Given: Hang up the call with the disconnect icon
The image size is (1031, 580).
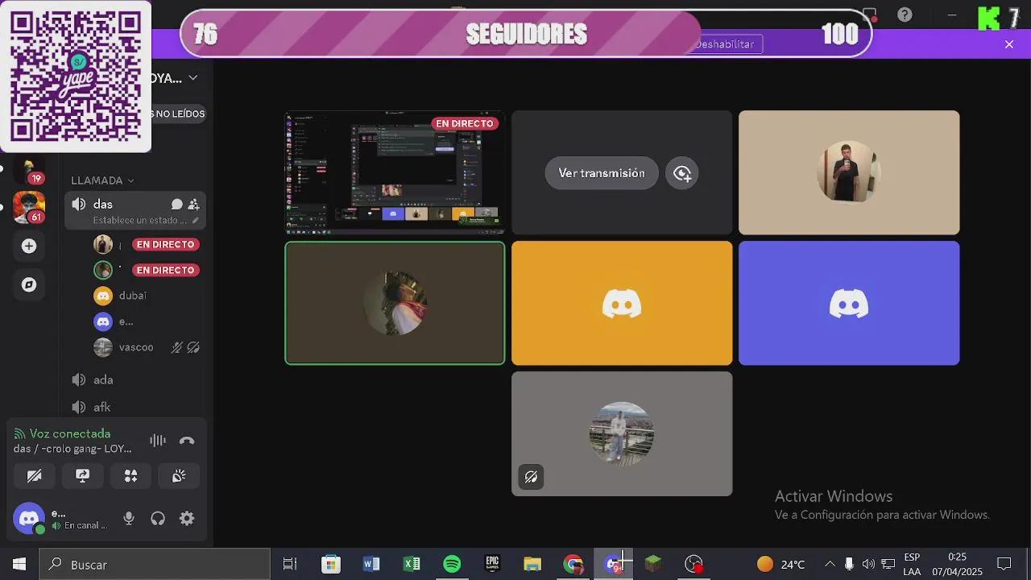Looking at the screenshot, I should pos(186,441).
